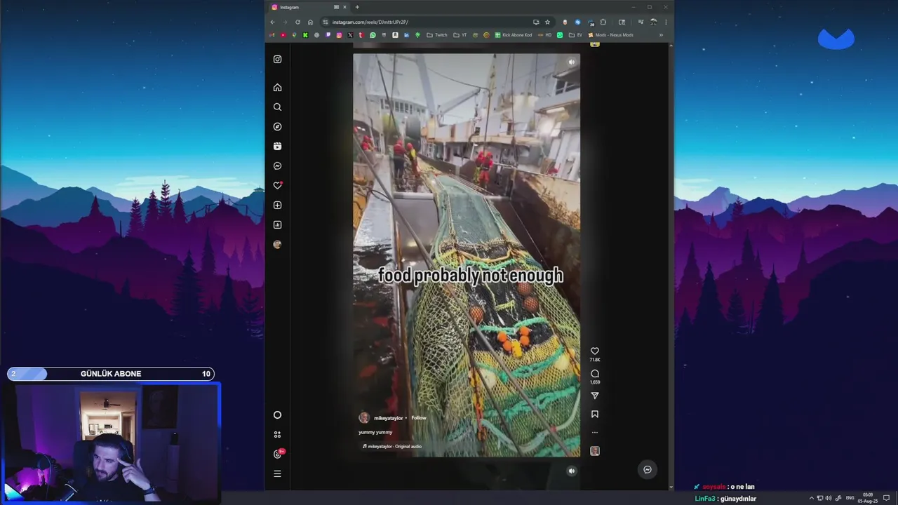
Task: Click the 1,659 comments count
Action: click(x=595, y=382)
